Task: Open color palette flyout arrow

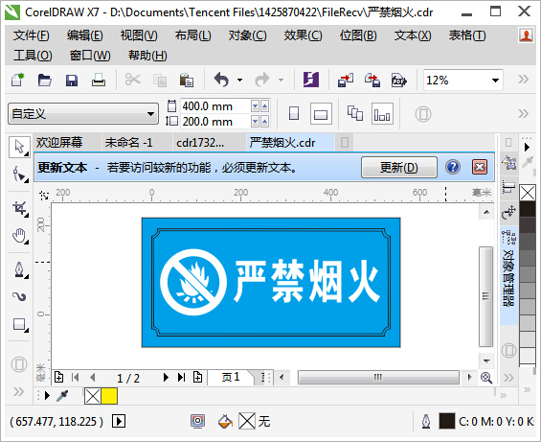Action: tap(527, 148)
